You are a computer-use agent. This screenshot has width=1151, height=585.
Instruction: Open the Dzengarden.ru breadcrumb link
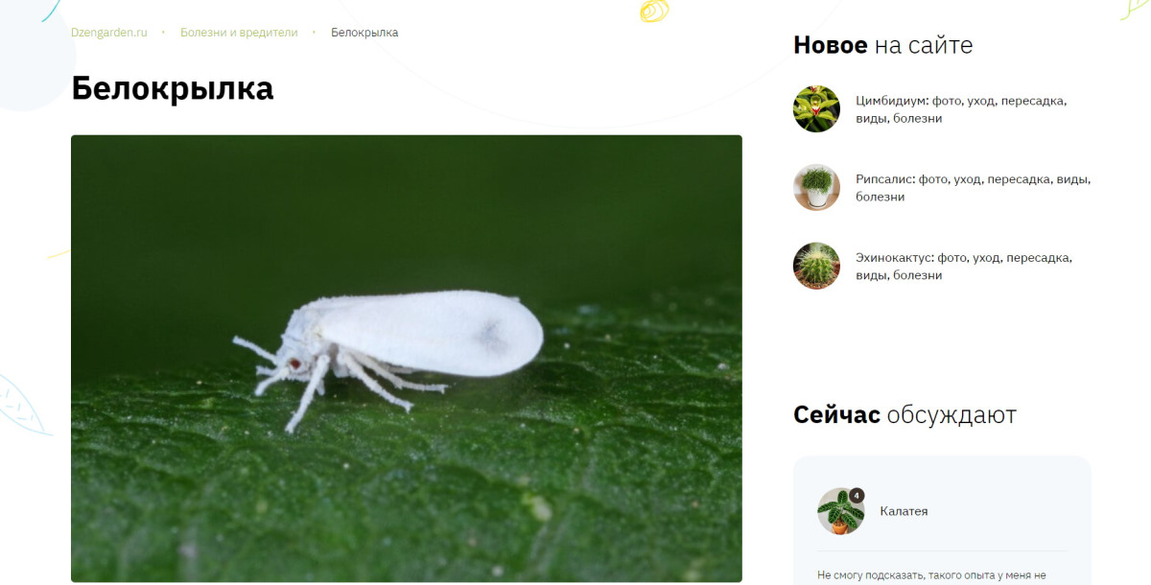[x=109, y=33]
